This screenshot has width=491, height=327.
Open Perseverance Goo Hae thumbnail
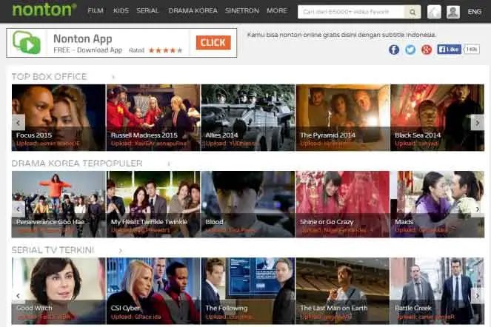point(59,204)
